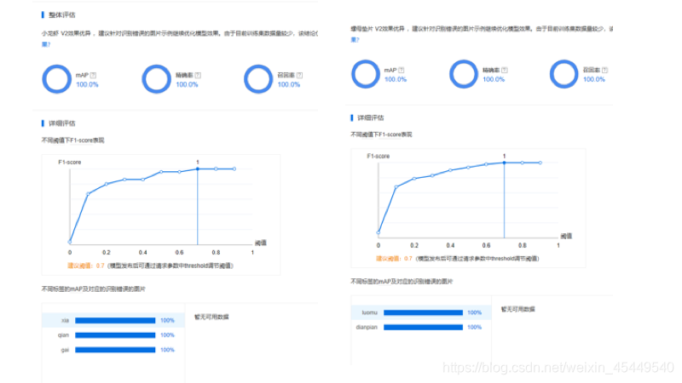Follow the blue question link under 螺母垫片 summary
The height and width of the screenshot is (383, 682).
[x=355, y=39]
